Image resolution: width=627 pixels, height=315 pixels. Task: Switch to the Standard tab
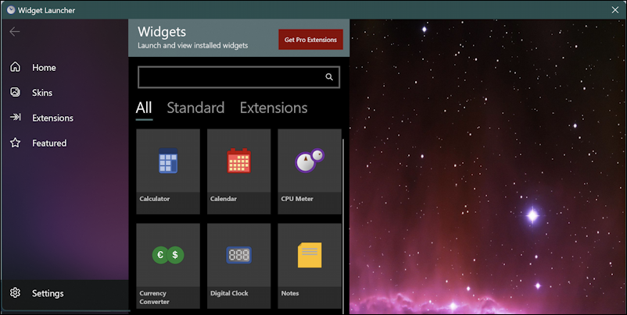coord(195,108)
